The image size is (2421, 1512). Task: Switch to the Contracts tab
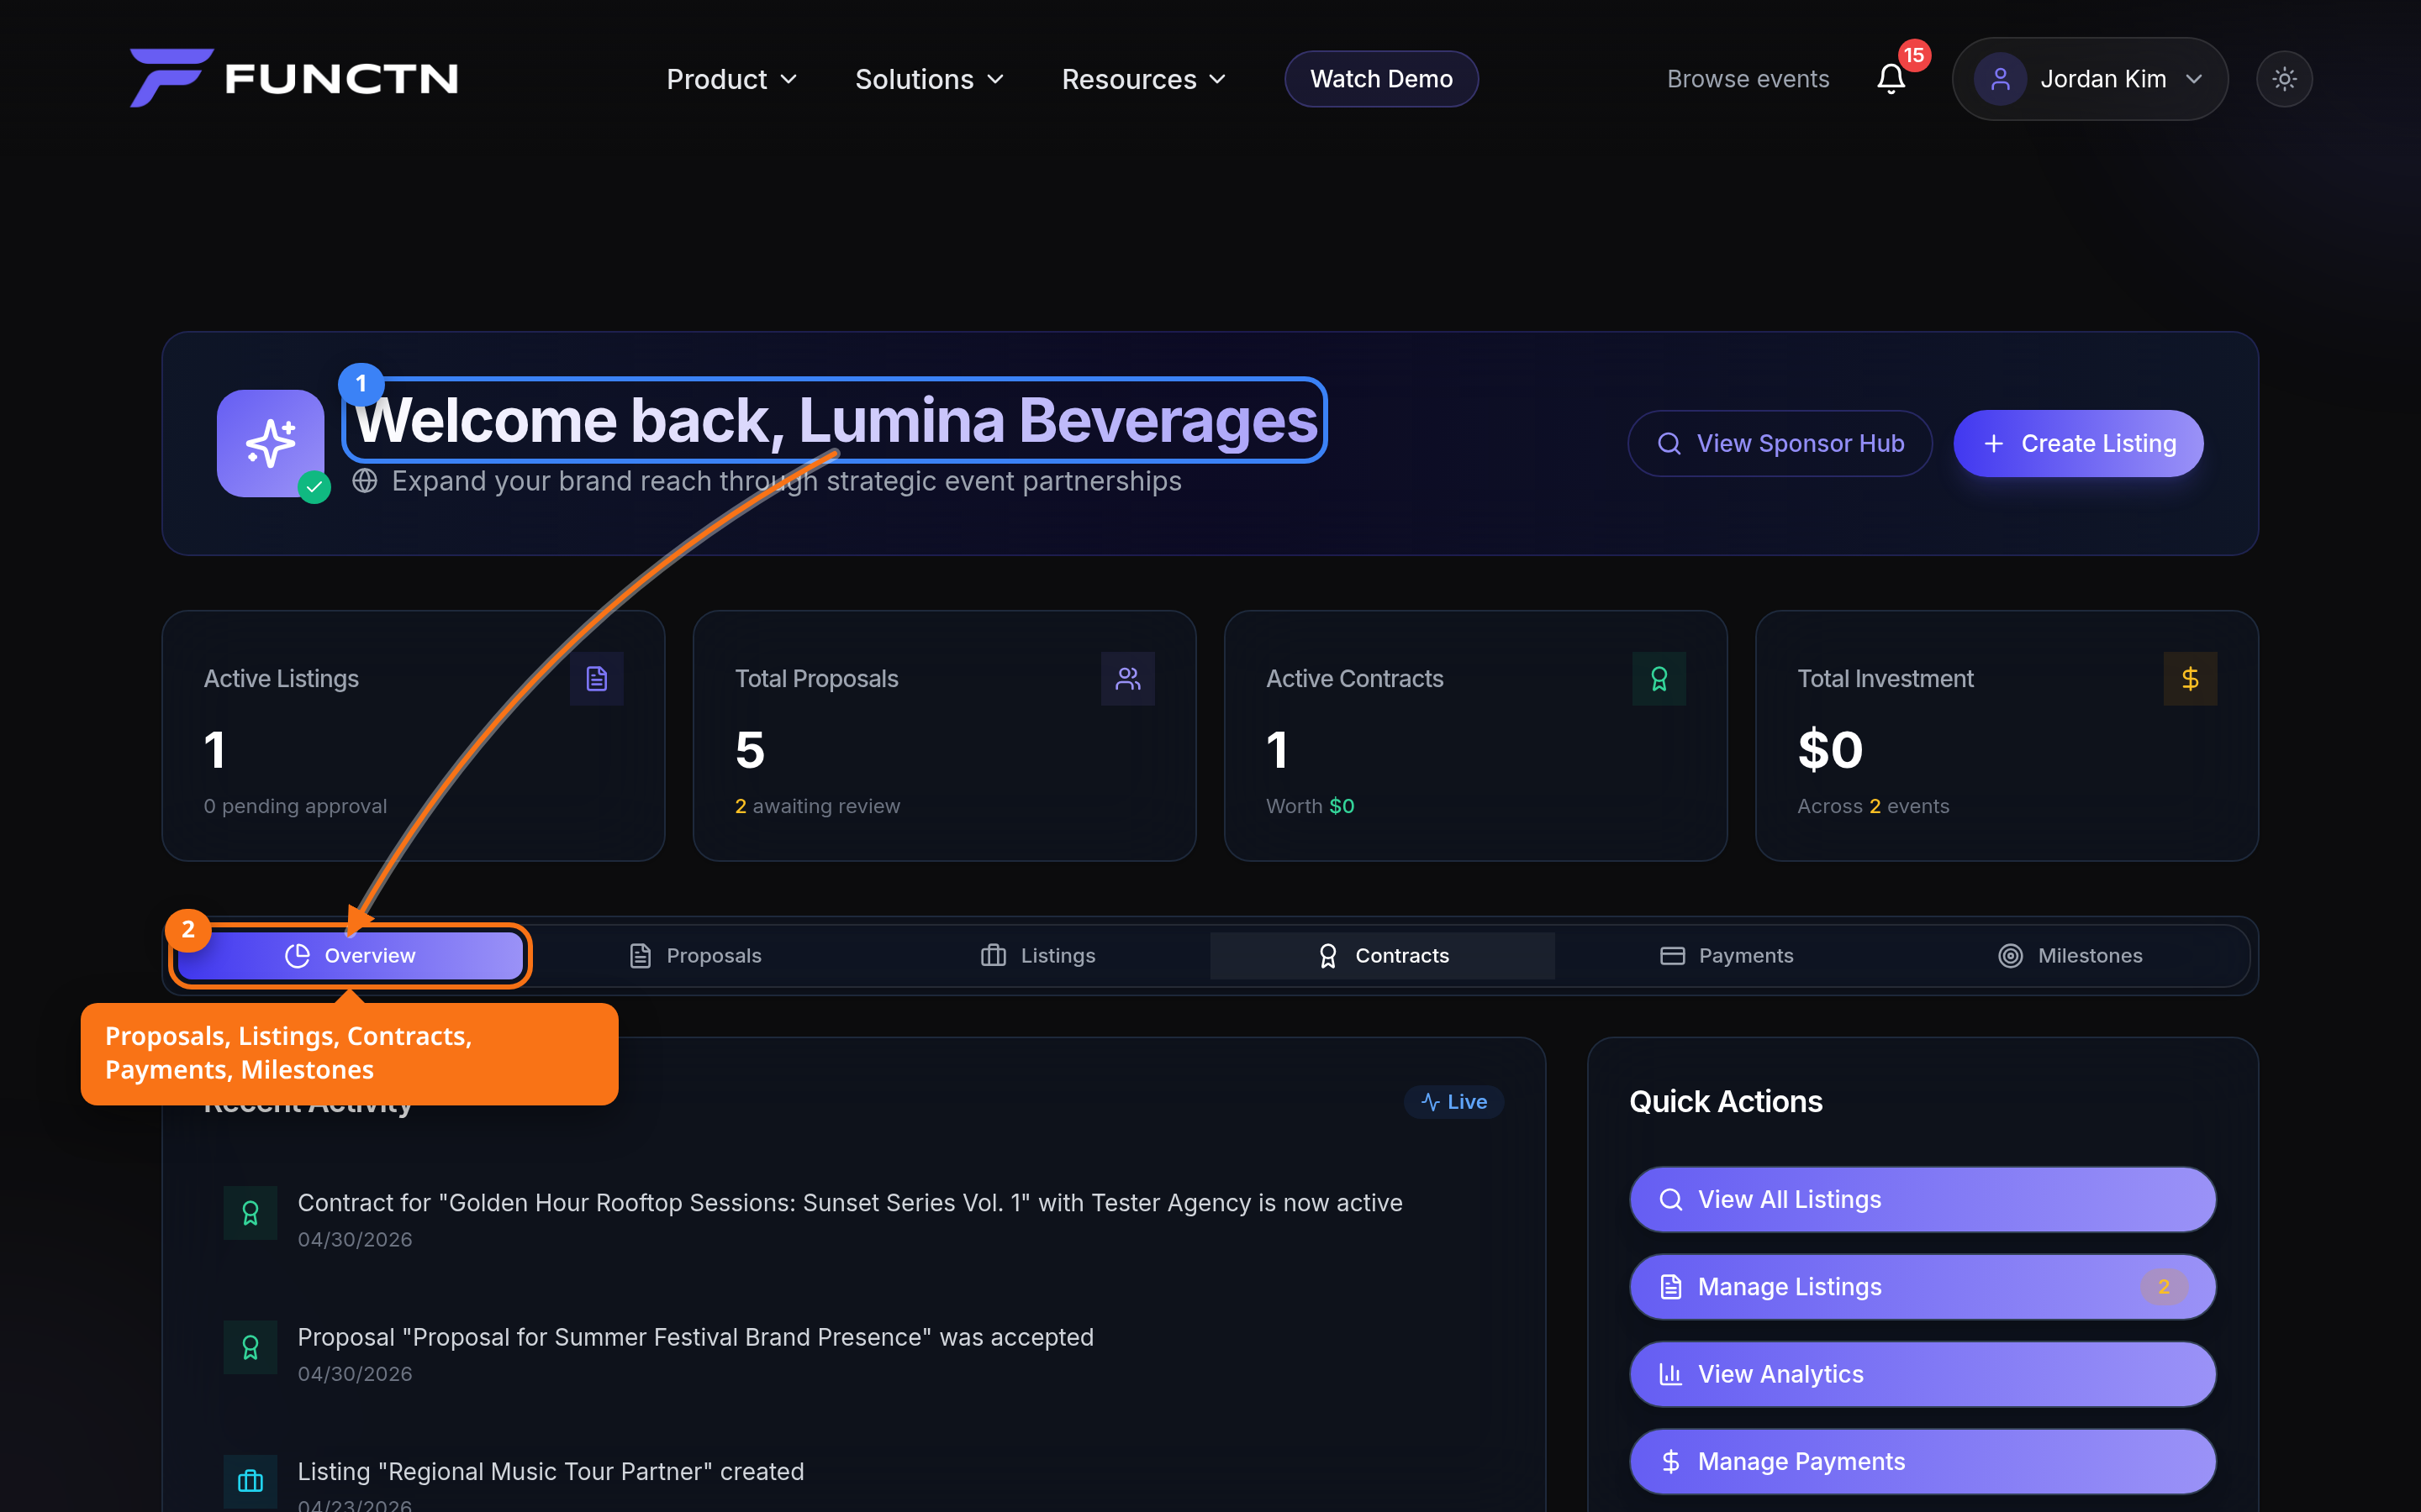click(1383, 956)
